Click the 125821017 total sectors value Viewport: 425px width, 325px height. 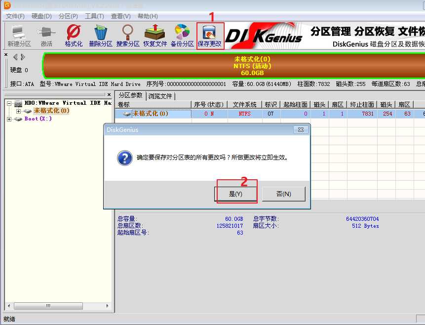[x=230, y=226]
